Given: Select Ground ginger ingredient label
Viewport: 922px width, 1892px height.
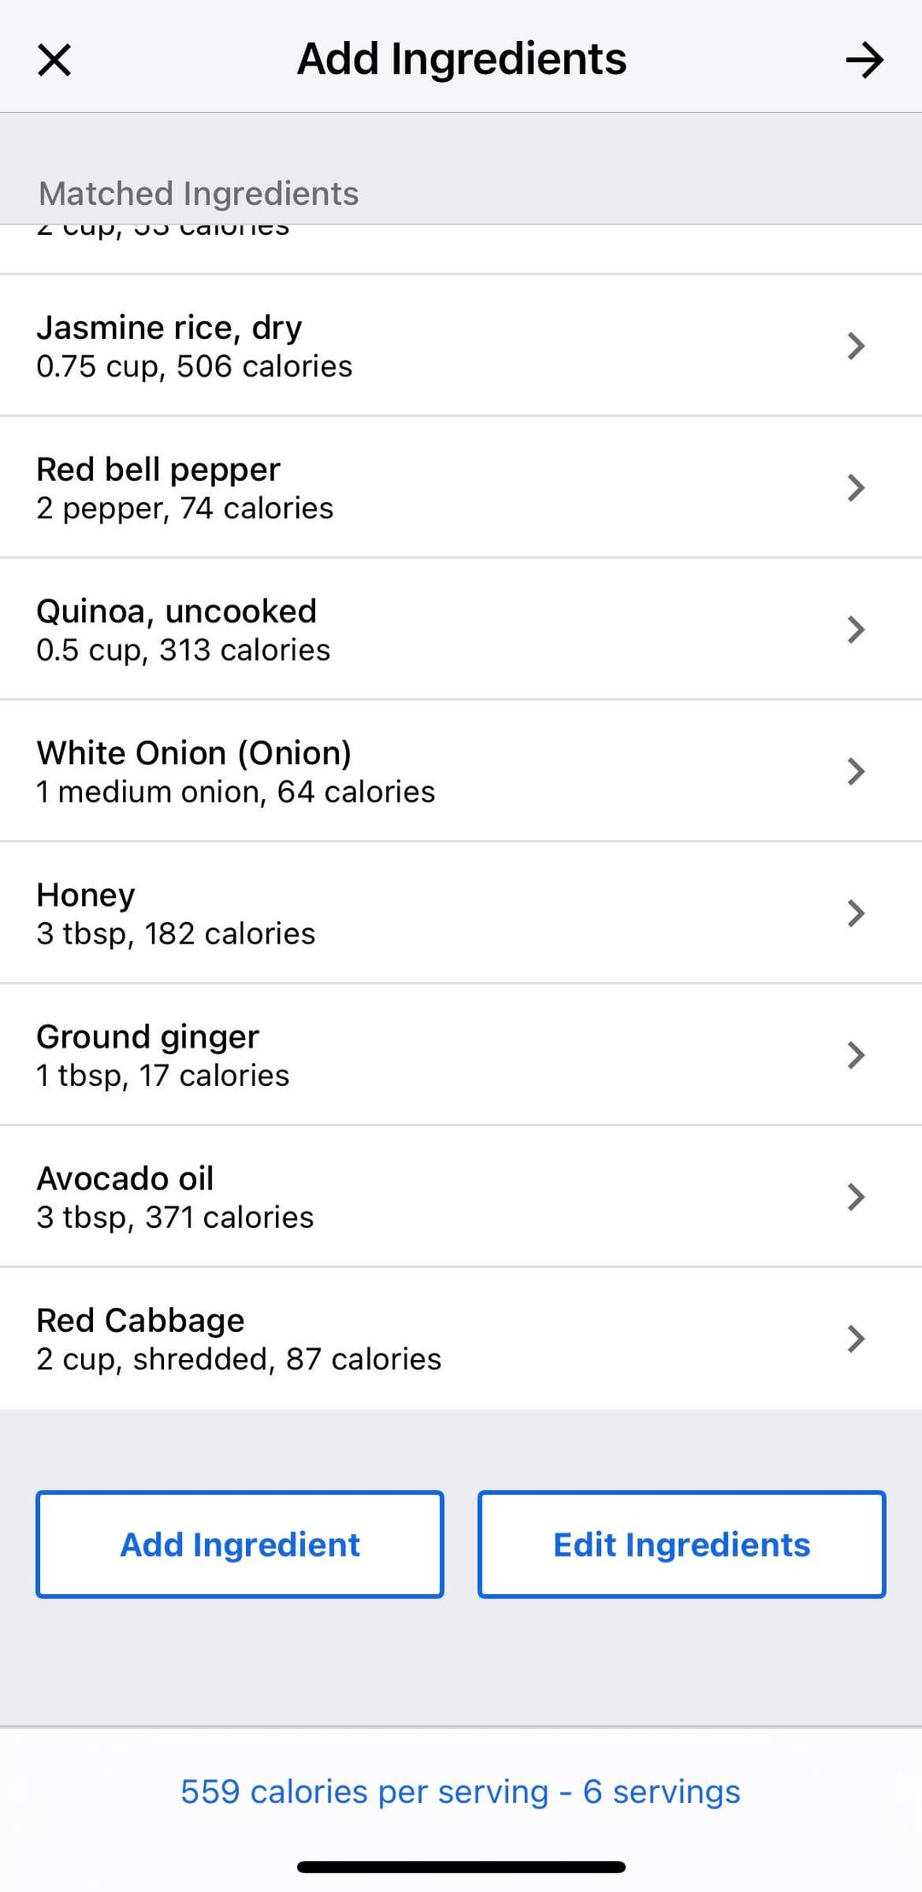Looking at the screenshot, I should (x=147, y=1037).
